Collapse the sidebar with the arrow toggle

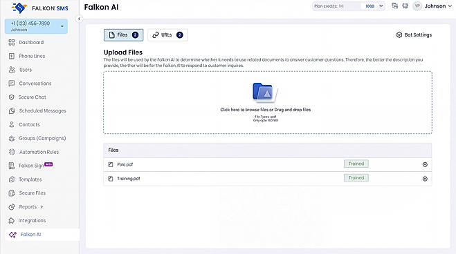pos(79,19)
